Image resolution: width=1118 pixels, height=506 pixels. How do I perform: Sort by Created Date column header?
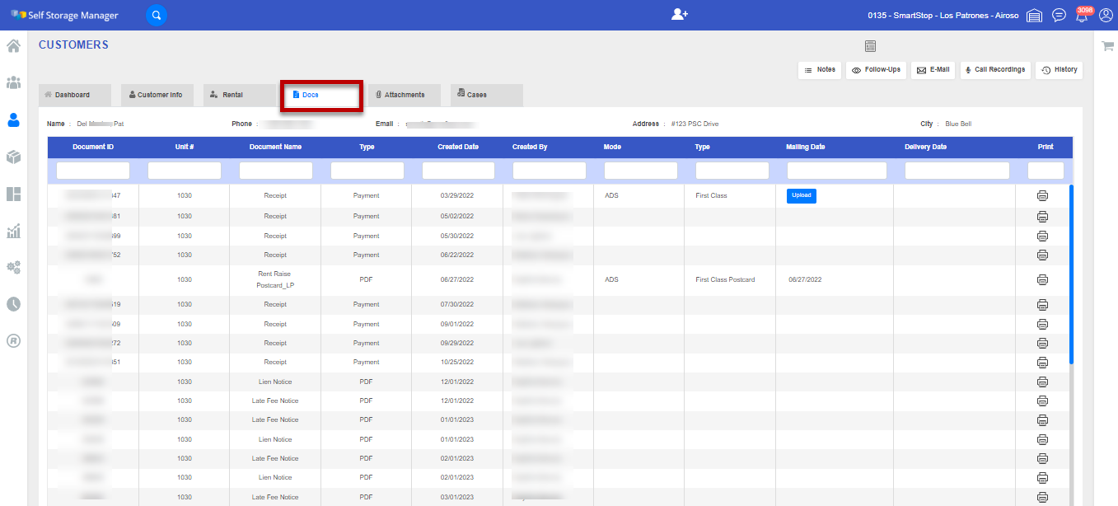[x=458, y=148]
